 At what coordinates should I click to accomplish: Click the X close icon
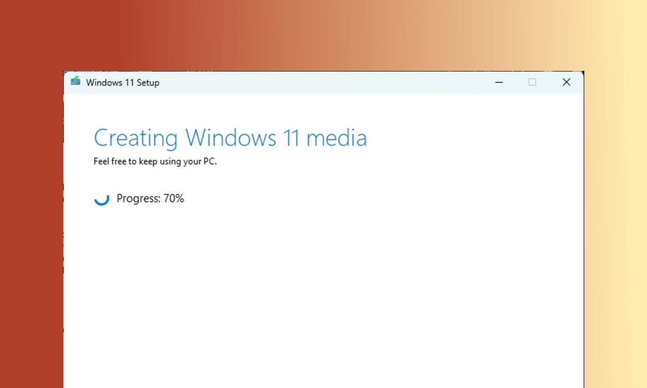566,82
